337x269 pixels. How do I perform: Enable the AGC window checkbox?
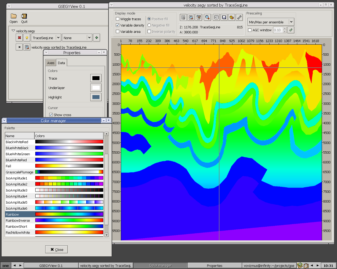[250, 30]
